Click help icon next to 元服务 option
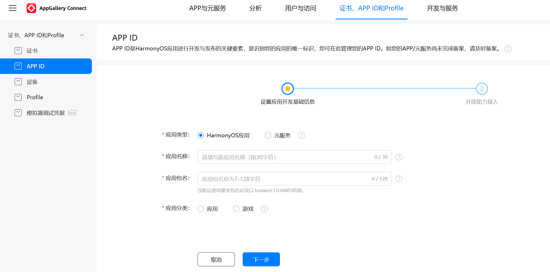 tap(301, 135)
